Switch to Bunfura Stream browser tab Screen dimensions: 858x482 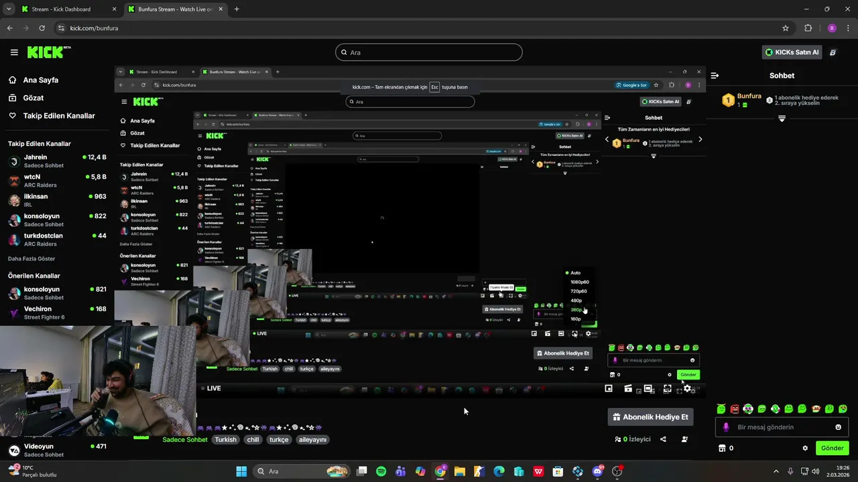pos(174,9)
